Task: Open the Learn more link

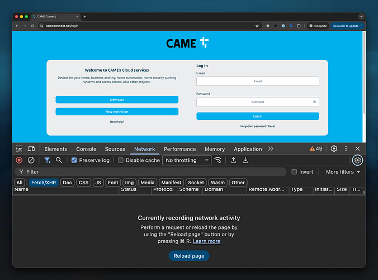Action: point(206,241)
